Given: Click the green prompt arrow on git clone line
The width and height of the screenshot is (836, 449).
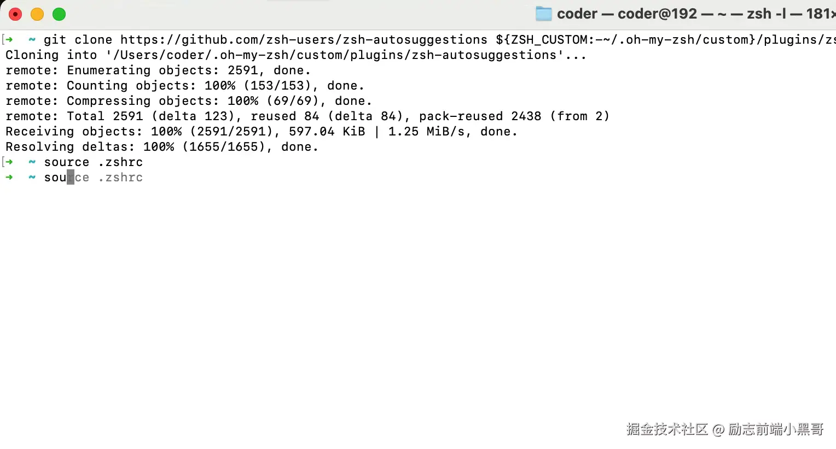Looking at the screenshot, I should (9, 39).
